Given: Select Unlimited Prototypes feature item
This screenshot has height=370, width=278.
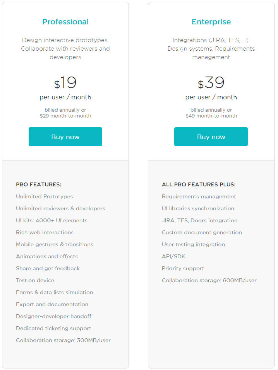Looking at the screenshot, I should (44, 196).
